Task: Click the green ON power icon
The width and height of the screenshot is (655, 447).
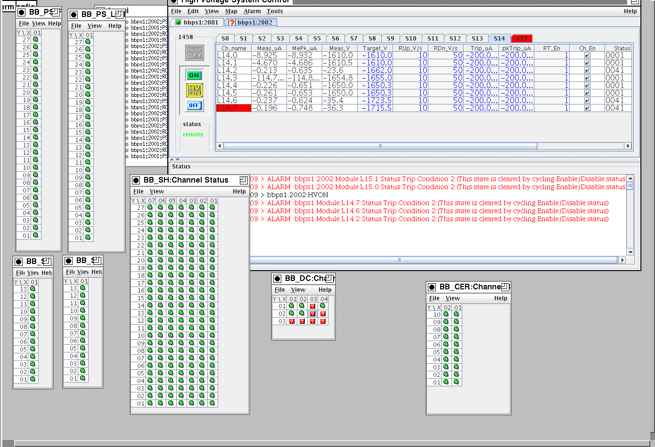Action: pyautogui.click(x=194, y=75)
